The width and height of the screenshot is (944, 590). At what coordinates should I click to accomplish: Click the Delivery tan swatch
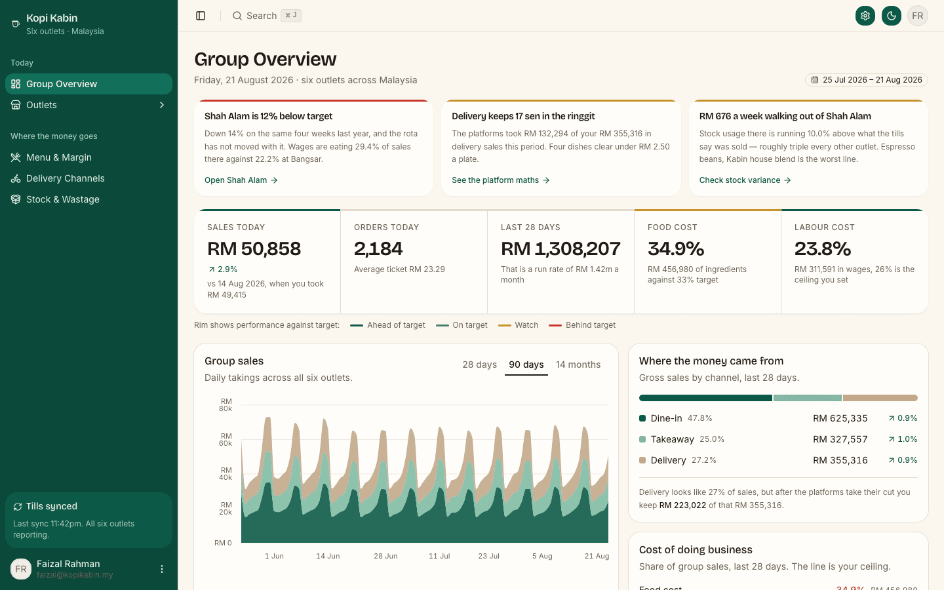click(x=642, y=460)
